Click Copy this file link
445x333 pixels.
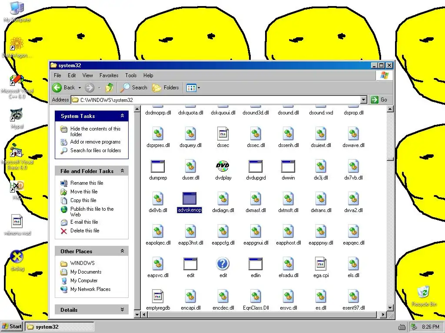point(83,200)
